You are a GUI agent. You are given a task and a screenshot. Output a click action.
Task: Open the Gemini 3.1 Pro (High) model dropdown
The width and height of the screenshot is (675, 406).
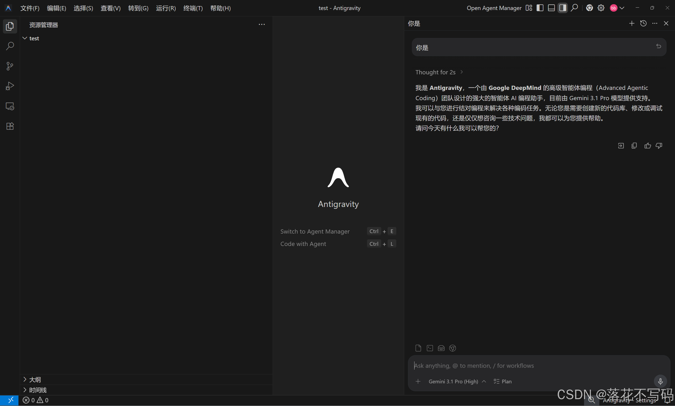[457, 381]
